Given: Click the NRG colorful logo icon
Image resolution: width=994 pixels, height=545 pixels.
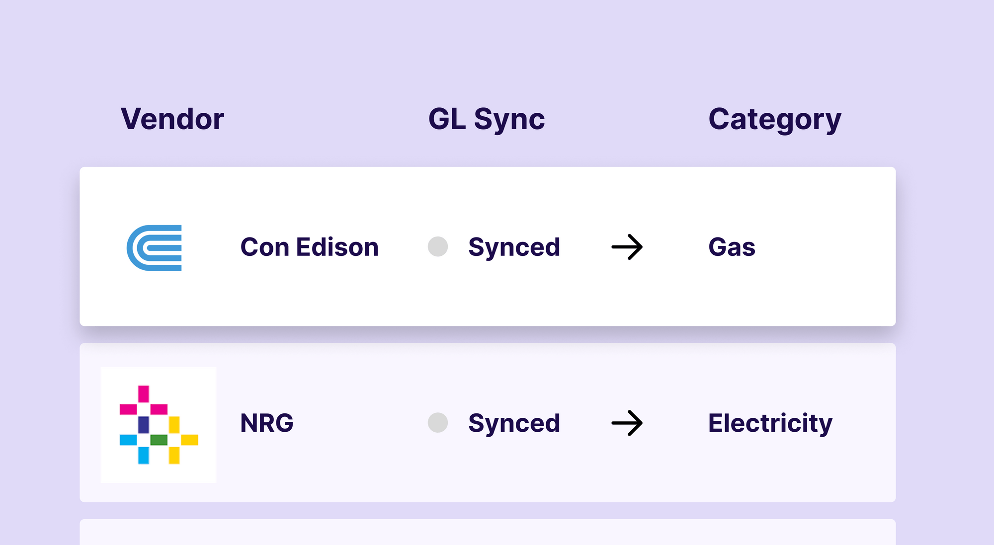Looking at the screenshot, I should [159, 425].
